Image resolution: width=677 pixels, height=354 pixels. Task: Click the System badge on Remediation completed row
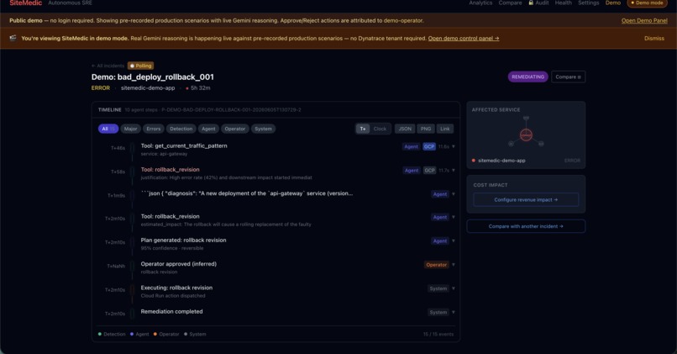[x=438, y=312]
